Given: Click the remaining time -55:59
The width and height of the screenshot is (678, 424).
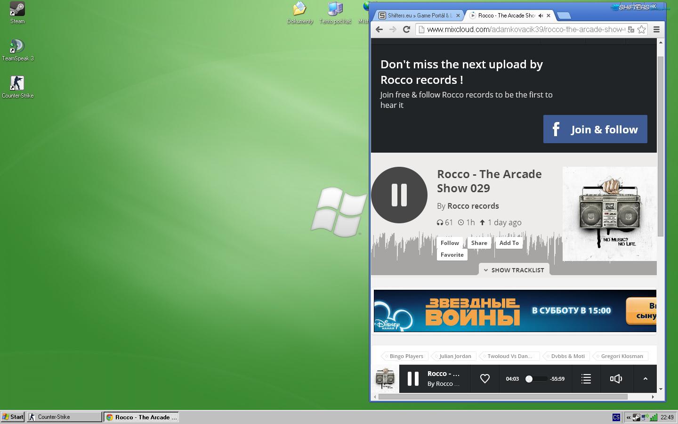Looking at the screenshot, I should 557,379.
